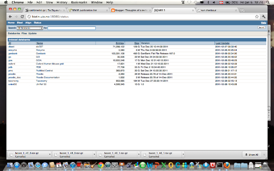Sort table by Entries column header

click(x=120, y=43)
